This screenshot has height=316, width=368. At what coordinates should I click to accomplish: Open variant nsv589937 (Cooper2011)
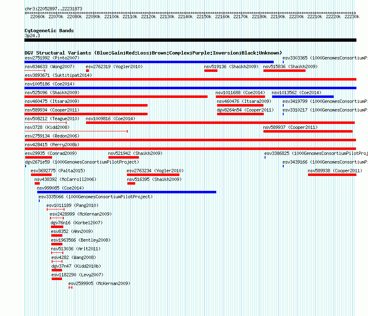[290, 127]
